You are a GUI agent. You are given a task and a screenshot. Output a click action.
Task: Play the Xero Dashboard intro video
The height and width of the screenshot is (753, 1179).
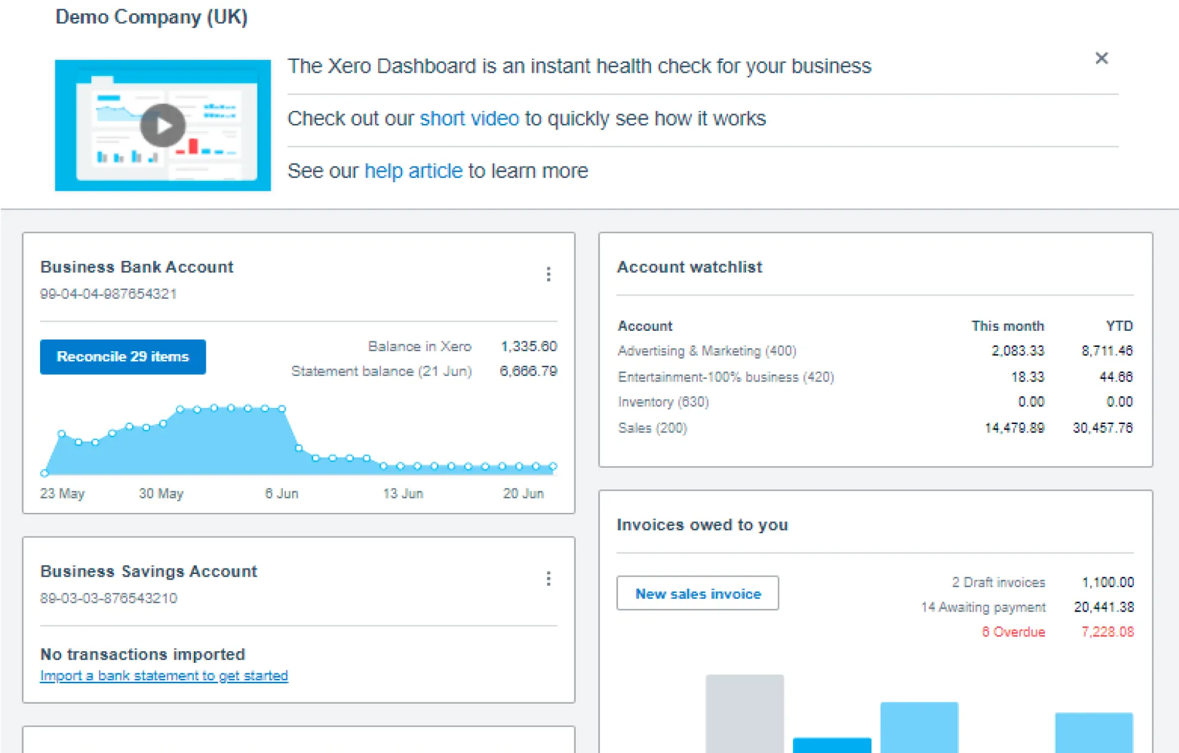[x=162, y=125]
